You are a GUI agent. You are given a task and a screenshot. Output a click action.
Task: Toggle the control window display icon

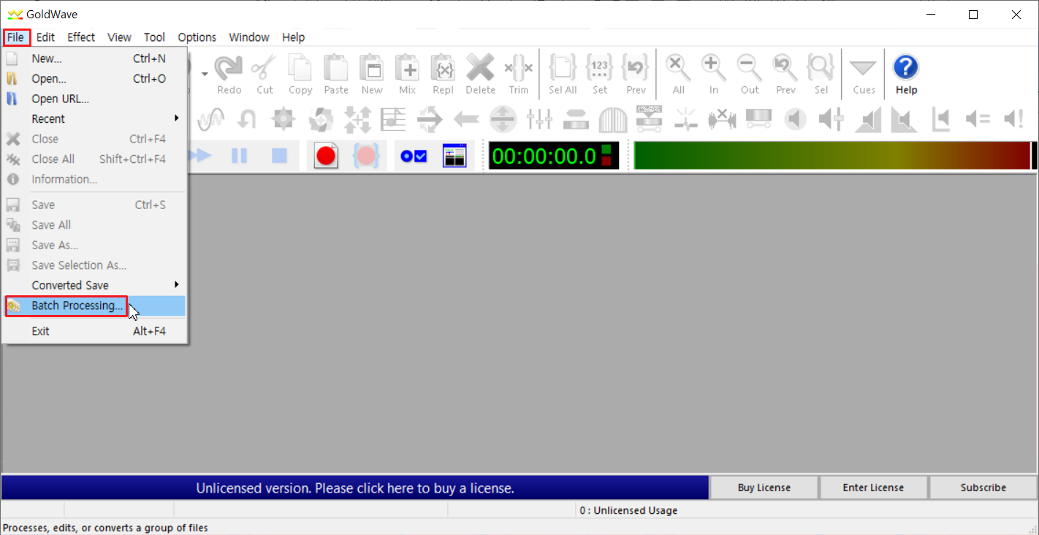coord(454,156)
